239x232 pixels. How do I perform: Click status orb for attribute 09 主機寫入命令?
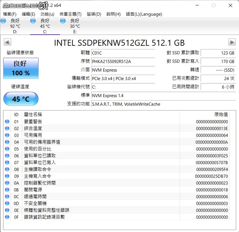pyautogui.click(x=7, y=176)
